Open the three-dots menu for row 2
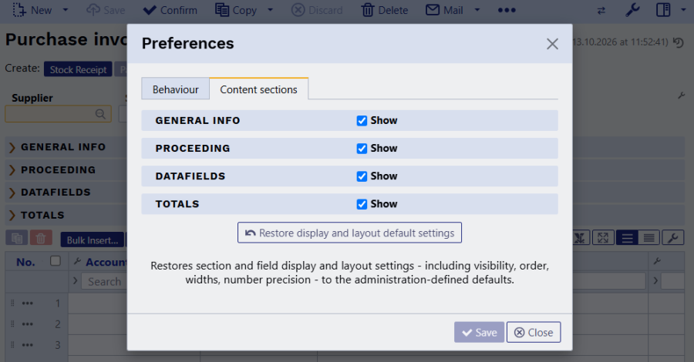Image resolution: width=694 pixels, height=362 pixels. (28, 324)
